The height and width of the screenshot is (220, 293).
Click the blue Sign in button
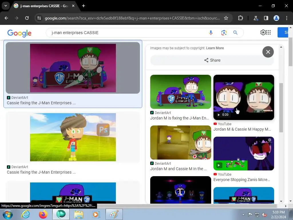283,32
